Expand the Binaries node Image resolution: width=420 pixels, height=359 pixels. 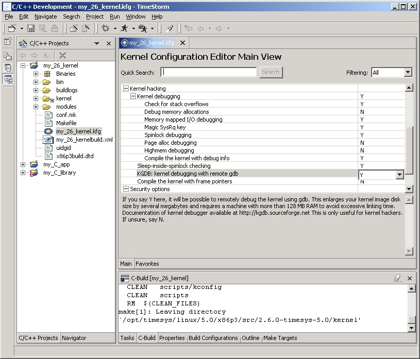(36, 74)
